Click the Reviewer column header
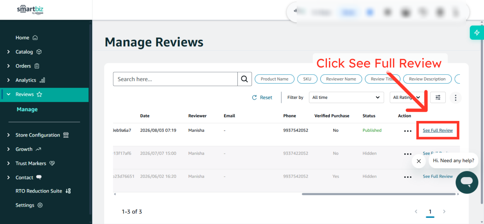The image size is (484, 224). (197, 116)
